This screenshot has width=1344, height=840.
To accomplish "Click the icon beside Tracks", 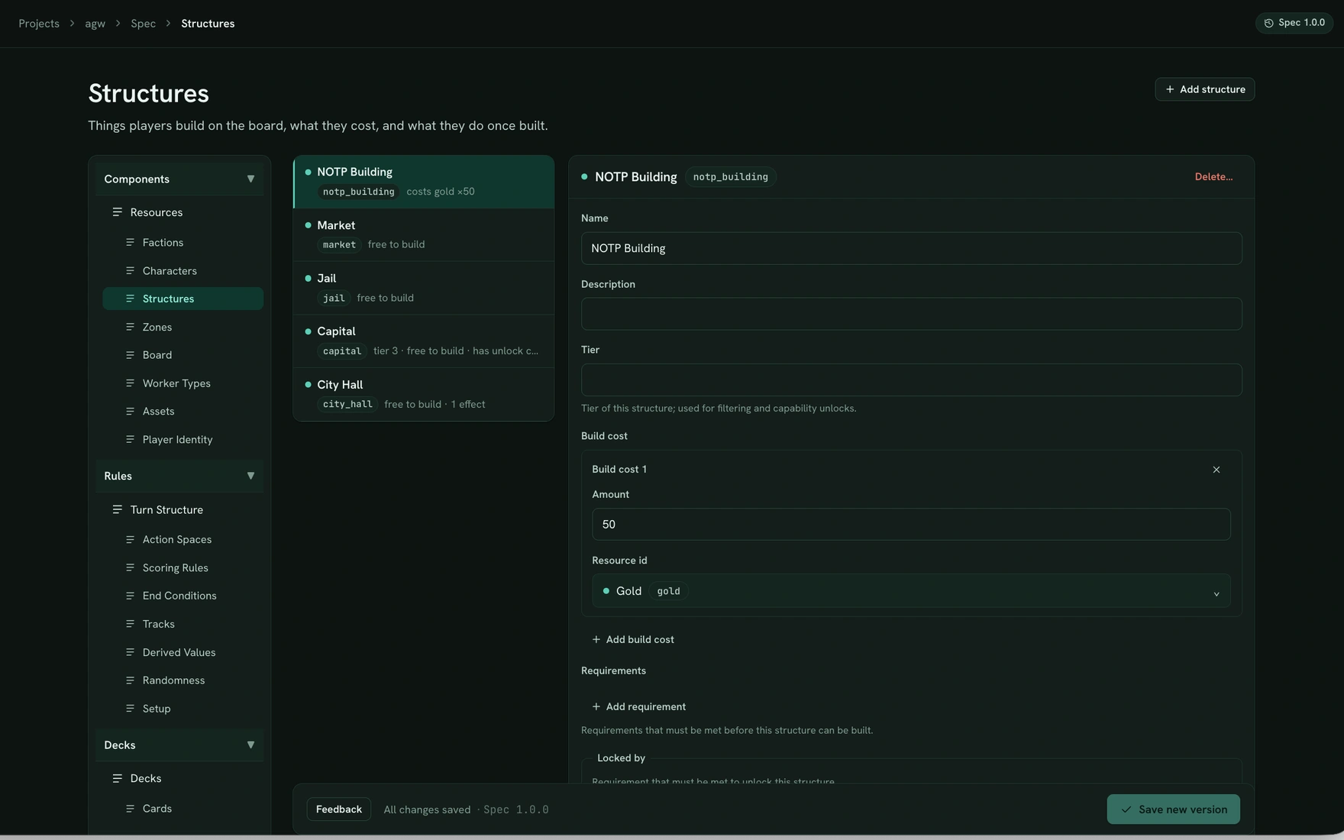I will point(130,624).
